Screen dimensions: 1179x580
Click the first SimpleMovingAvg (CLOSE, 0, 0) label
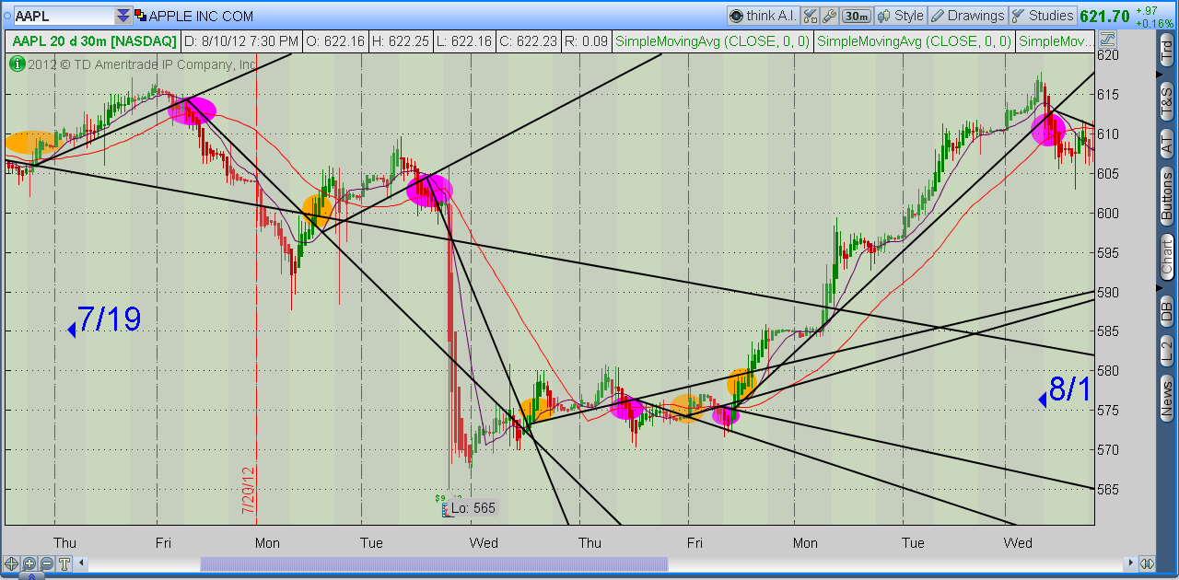point(713,41)
